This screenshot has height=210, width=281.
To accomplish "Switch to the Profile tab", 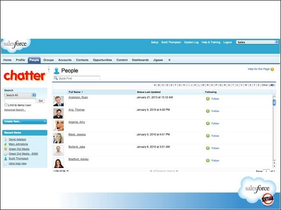I will [21, 60].
